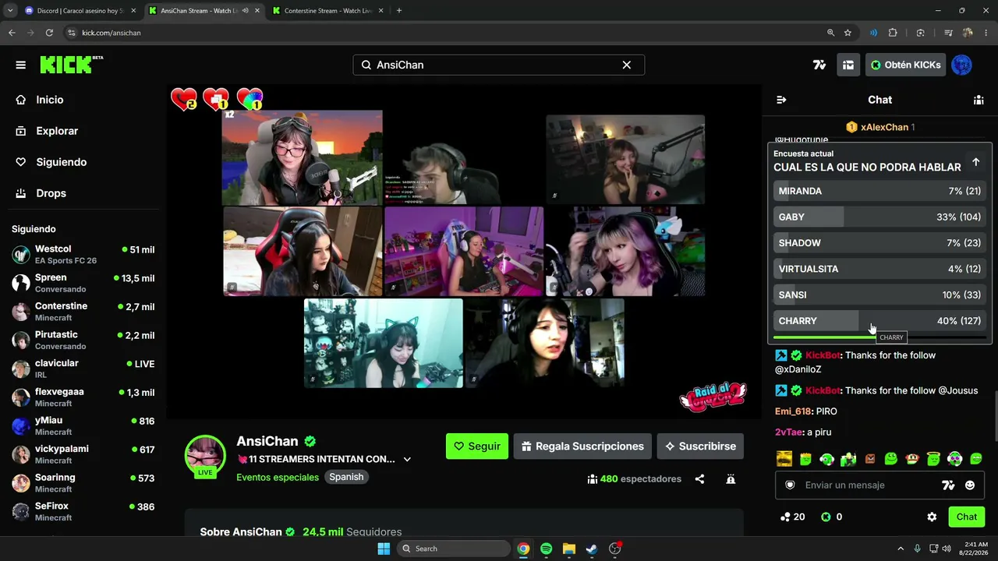
Task: Switch to the Conterstine Stream tab
Action: [x=327, y=11]
